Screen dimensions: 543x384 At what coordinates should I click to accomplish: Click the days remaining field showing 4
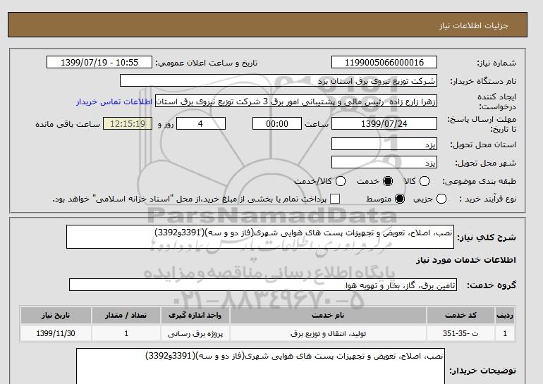tap(201, 123)
